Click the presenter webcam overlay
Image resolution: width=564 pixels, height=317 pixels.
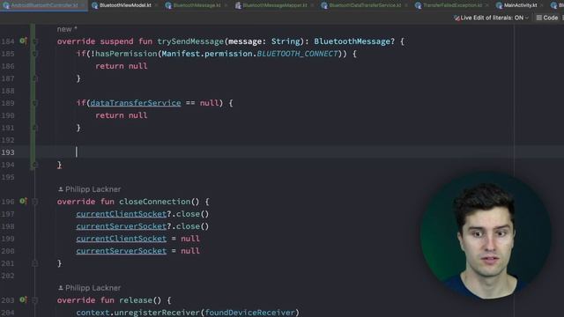(x=486, y=235)
